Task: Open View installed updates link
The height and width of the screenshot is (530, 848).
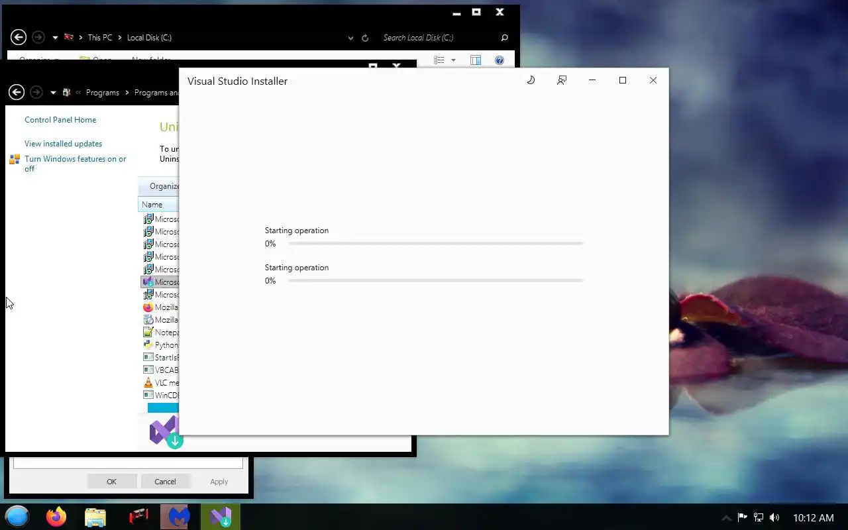Action: coord(64,144)
